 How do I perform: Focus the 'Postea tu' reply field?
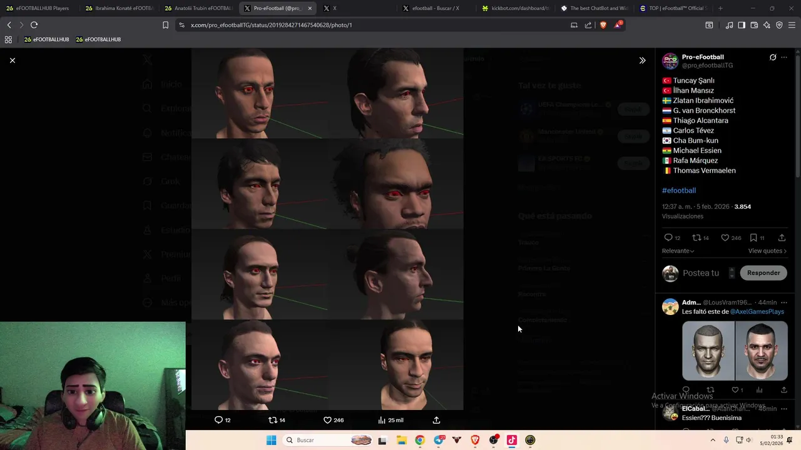(701, 273)
